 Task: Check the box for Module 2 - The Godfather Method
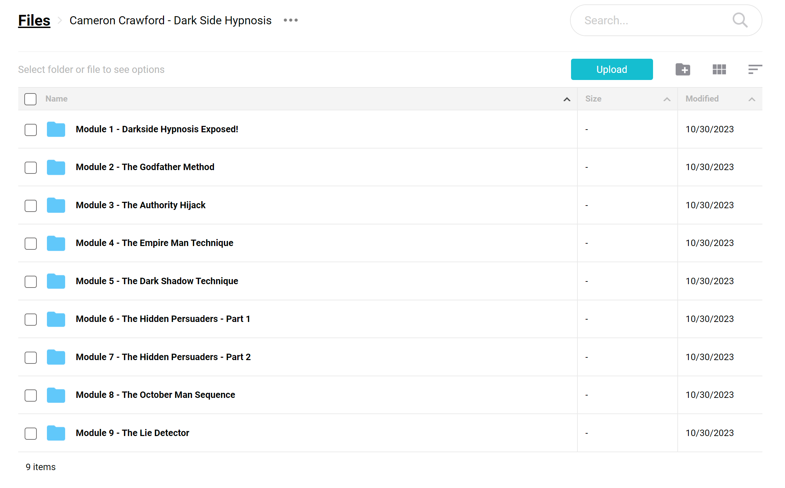tap(31, 167)
